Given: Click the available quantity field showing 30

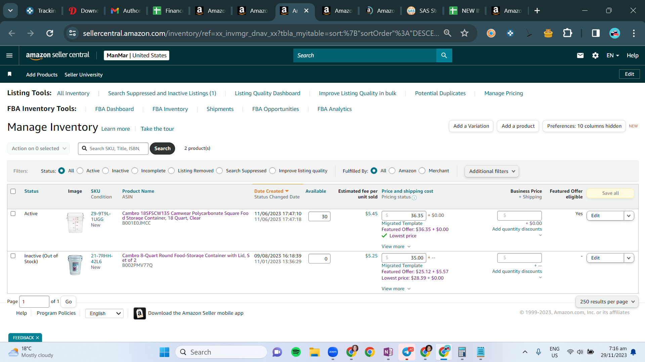Looking at the screenshot, I should click(x=319, y=217).
